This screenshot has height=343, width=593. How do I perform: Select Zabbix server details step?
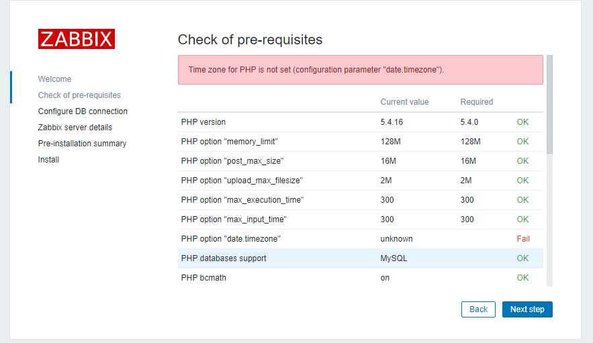pyautogui.click(x=75, y=128)
